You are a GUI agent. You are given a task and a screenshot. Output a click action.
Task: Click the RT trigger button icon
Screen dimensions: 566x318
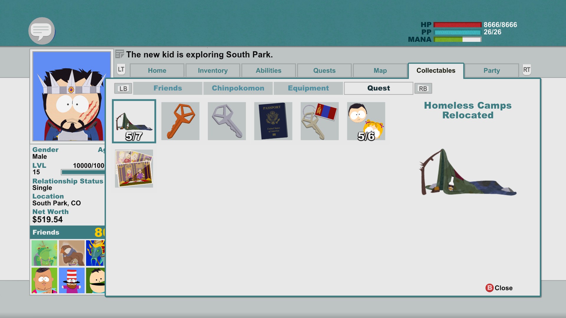(x=526, y=70)
